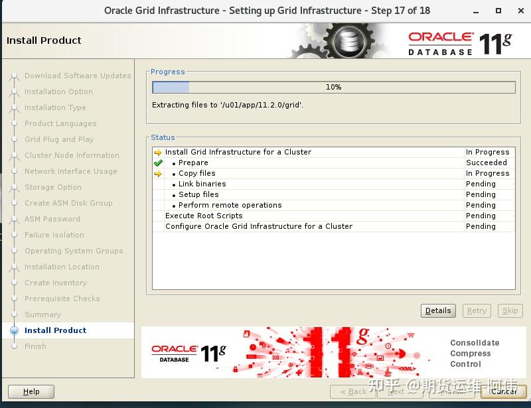Click the Execute Root Scripts status entry
531x408 pixels.
(203, 216)
